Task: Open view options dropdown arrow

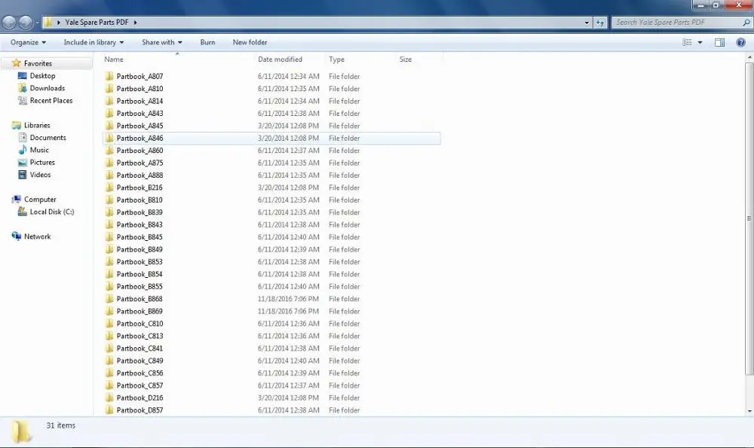Action: pos(700,42)
